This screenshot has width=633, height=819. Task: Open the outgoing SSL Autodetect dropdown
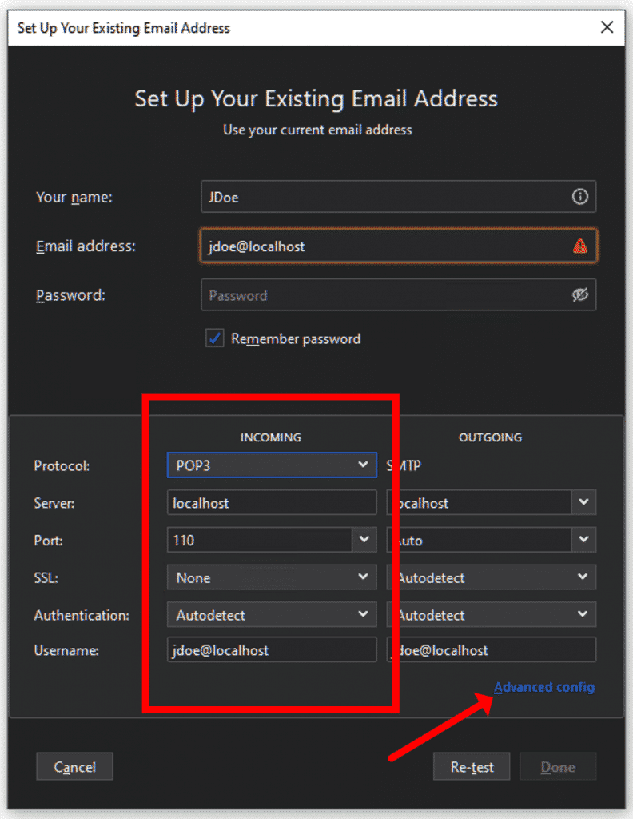pos(492,577)
